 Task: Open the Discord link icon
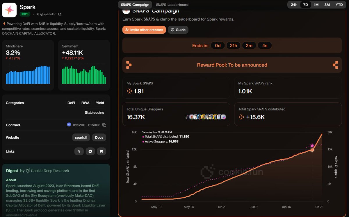click(102, 151)
